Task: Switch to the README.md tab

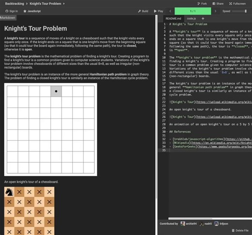Action: point(173,18)
